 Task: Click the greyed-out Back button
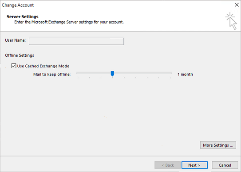[167, 165]
